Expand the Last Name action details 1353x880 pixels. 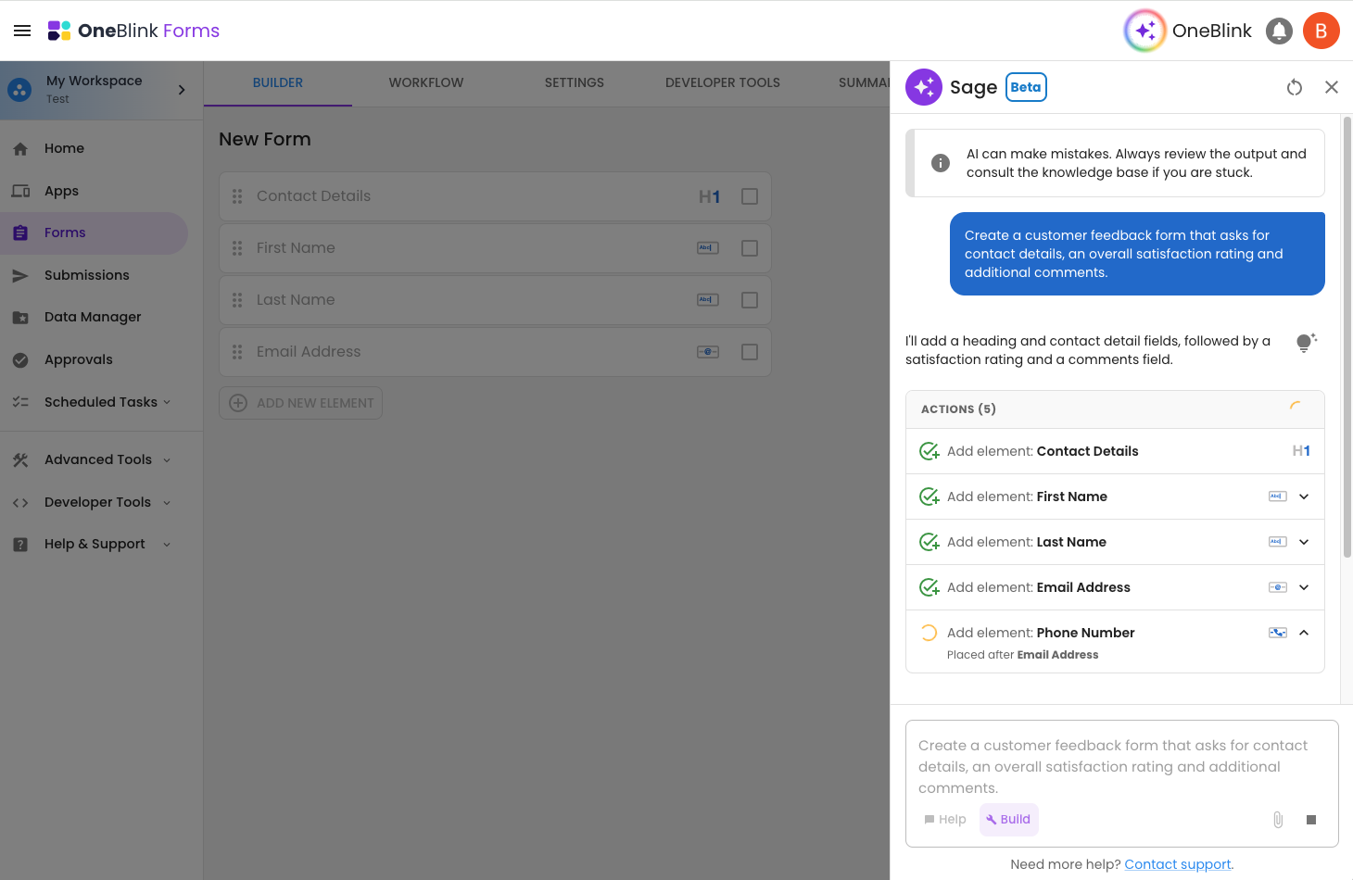[1304, 542]
